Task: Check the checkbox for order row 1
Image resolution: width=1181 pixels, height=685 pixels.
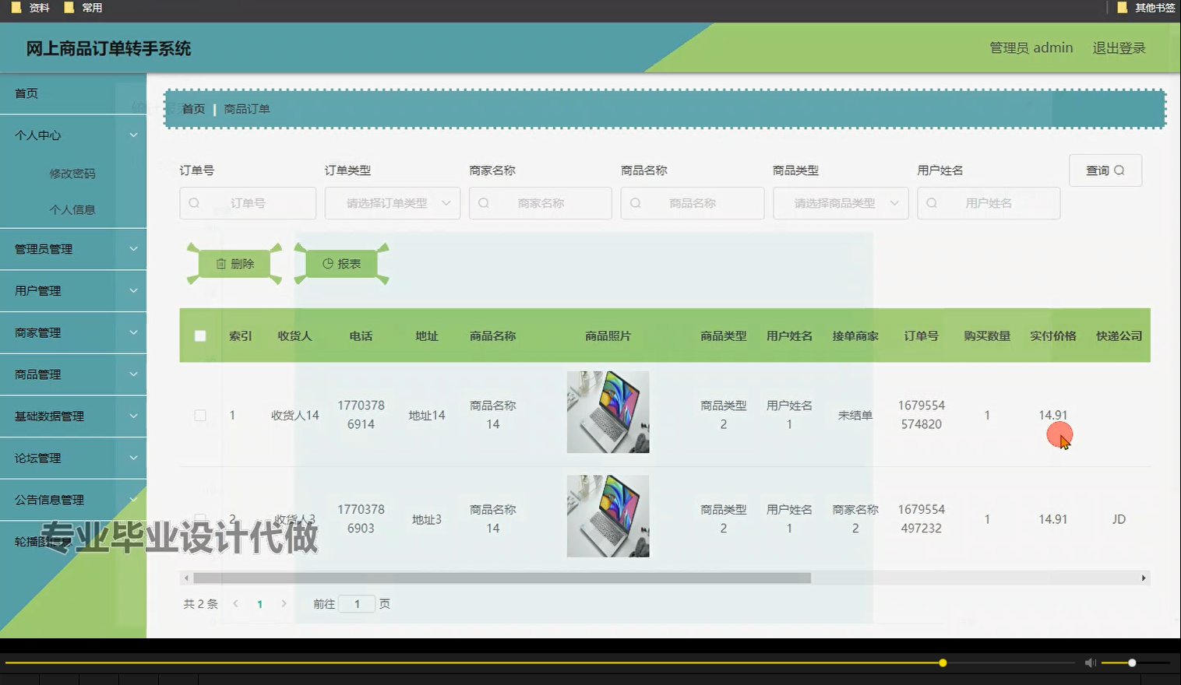Action: coord(200,415)
